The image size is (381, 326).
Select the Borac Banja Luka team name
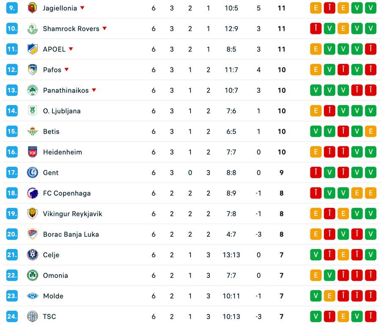71,234
